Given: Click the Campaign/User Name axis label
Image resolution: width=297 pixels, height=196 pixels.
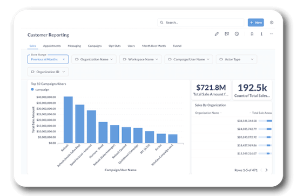Looking at the screenshot, I should [120, 170].
